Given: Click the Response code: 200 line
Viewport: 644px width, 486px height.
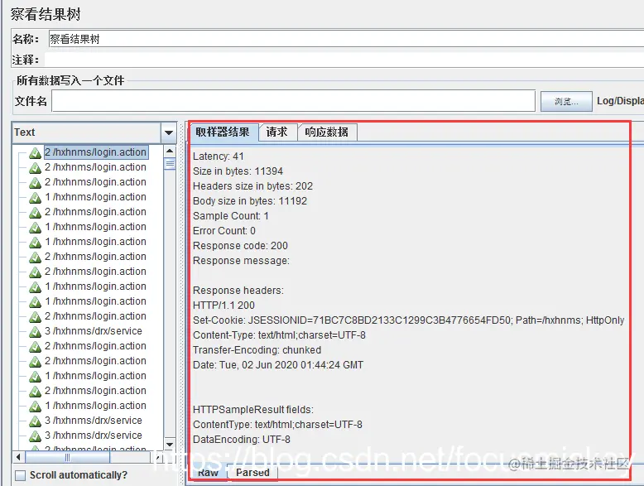Looking at the screenshot, I should (x=240, y=246).
